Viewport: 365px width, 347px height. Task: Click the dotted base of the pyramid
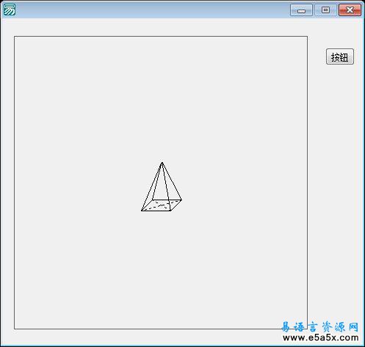(162, 205)
